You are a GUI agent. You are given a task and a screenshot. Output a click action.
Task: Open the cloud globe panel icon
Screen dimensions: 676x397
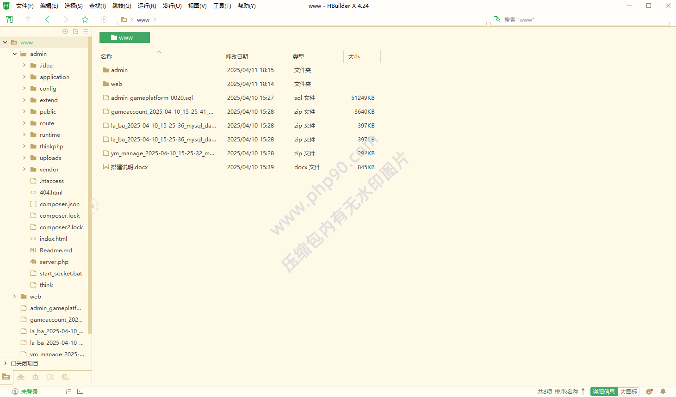coord(65,377)
